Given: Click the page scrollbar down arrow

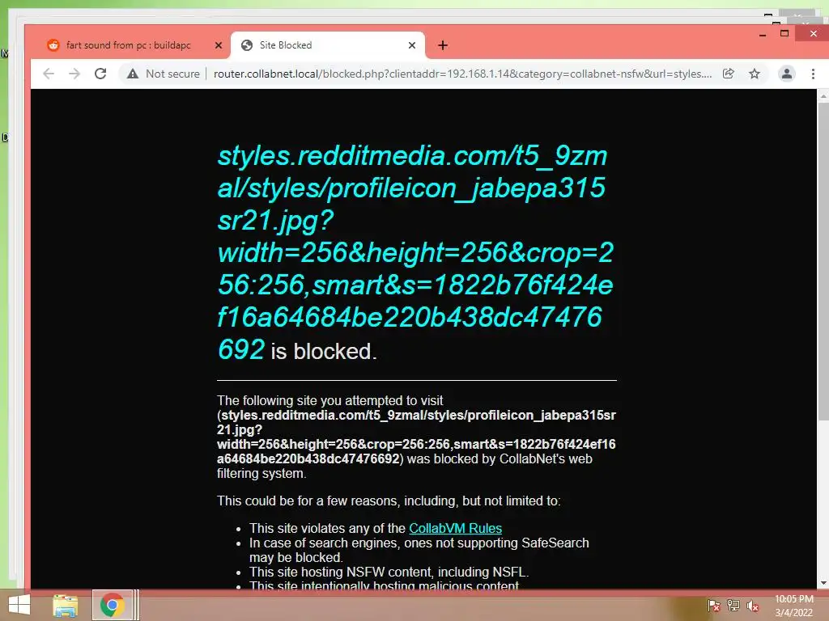Looking at the screenshot, I should coord(823,583).
